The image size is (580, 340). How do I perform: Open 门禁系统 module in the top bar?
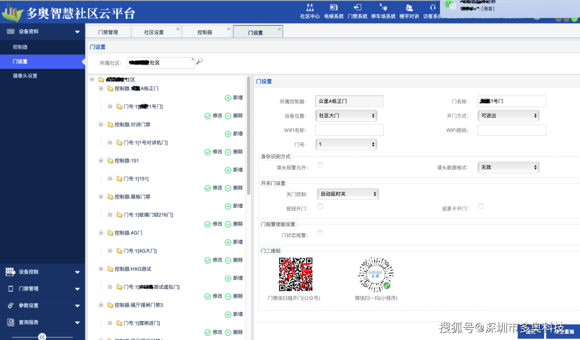coord(357,11)
